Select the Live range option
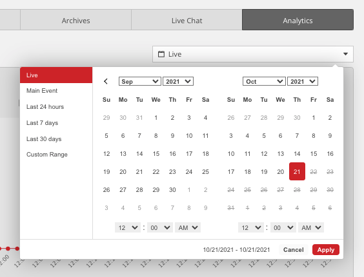The height and width of the screenshot is (277, 364). [x=56, y=75]
